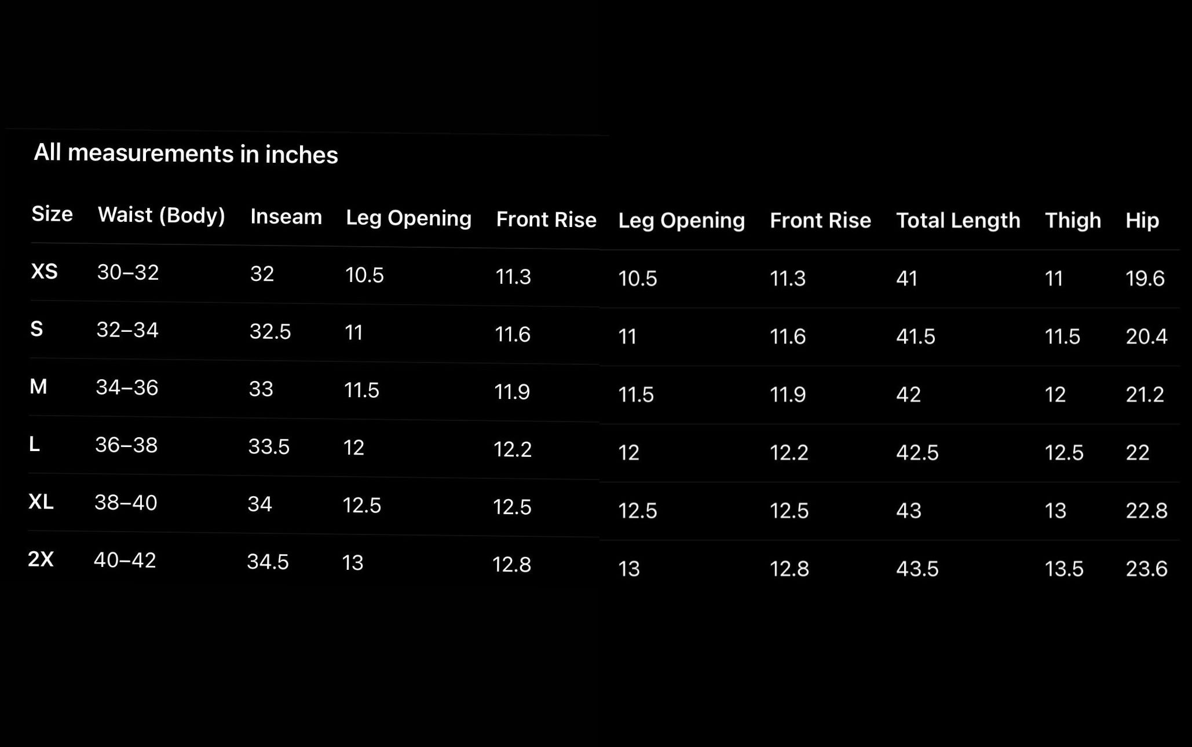
Task: Click the "All measurements in inches" heading
Action: pos(185,153)
